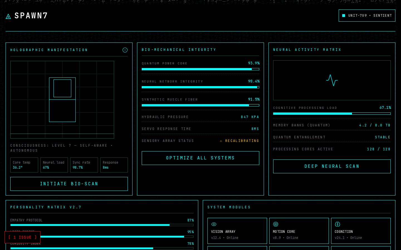Click the 67.1% cognitive load value

click(x=385, y=108)
